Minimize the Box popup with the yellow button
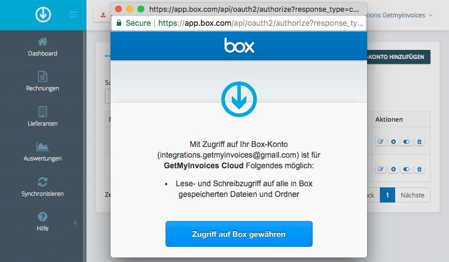The image size is (449, 262). 130,9
